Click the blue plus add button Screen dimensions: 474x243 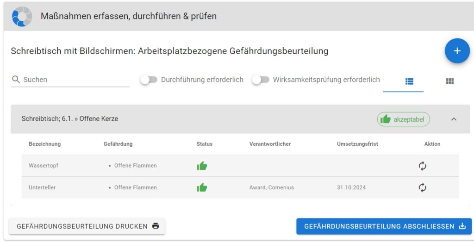457,51
